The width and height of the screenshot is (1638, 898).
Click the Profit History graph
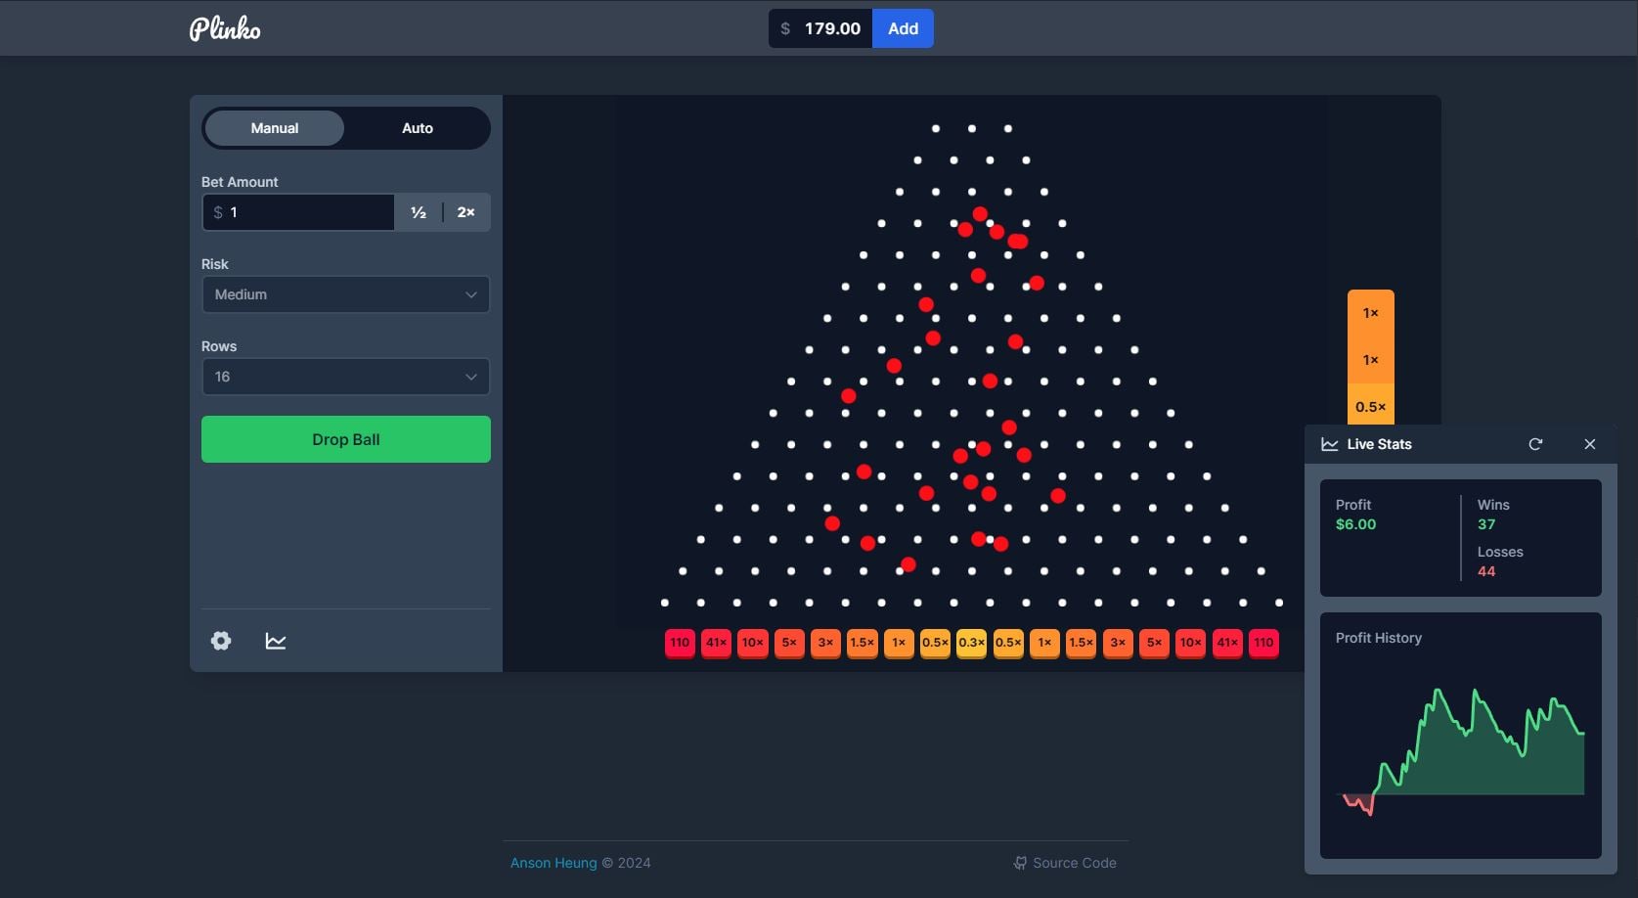(1461, 753)
